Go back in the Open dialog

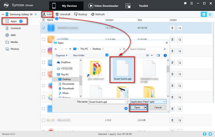pos(56,49)
